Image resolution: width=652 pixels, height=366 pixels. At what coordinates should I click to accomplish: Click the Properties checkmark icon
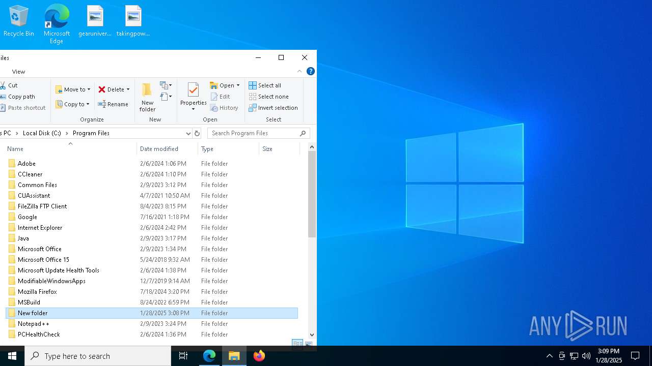tap(193, 90)
